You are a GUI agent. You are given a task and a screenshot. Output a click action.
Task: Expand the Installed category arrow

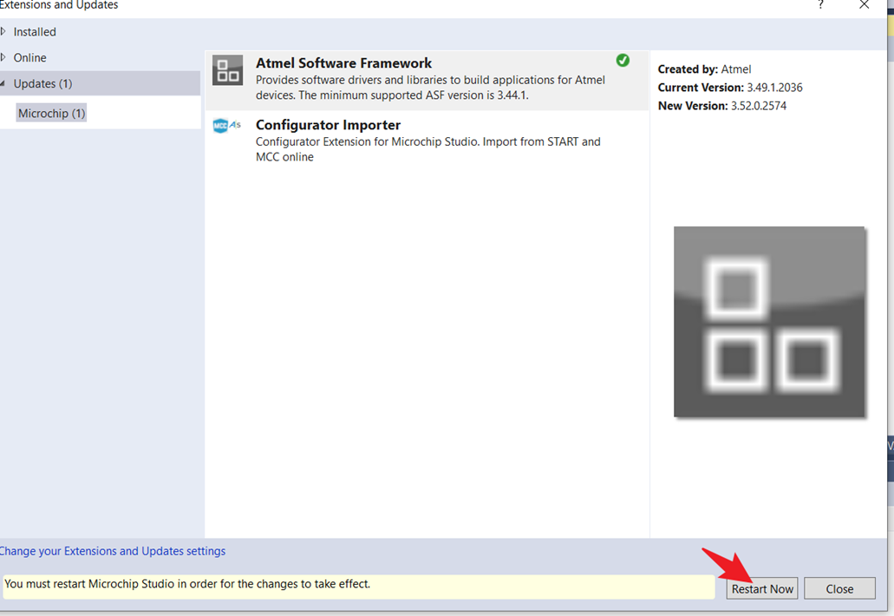3,31
